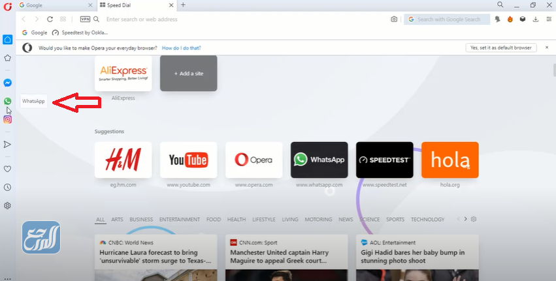Take a snapshot with the camera icon
Viewport: 556px width, 281px height.
coord(394,19)
